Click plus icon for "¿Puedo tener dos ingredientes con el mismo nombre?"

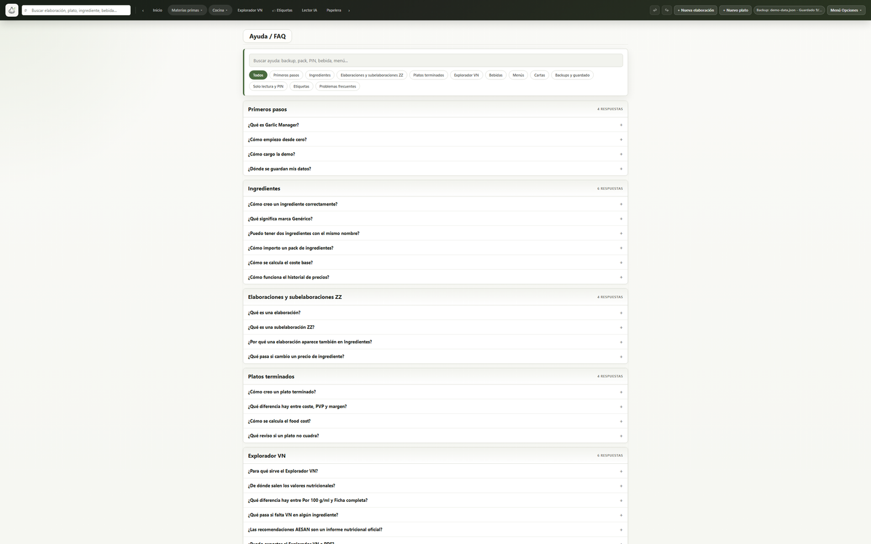click(621, 233)
